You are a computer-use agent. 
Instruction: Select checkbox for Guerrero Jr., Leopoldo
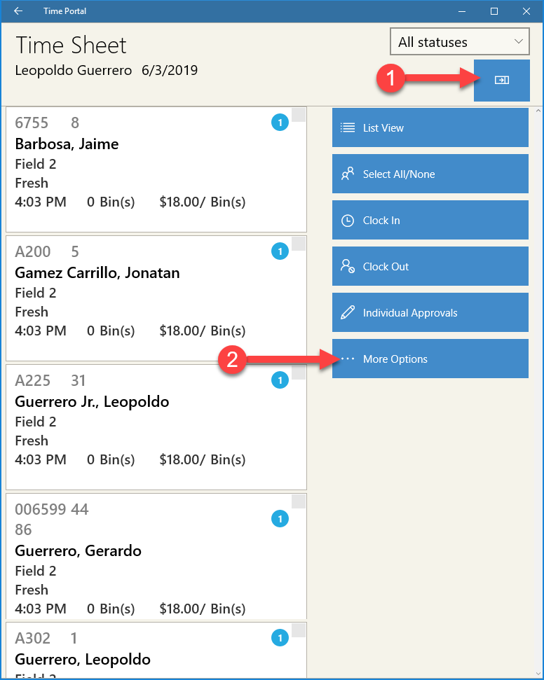pos(298,373)
